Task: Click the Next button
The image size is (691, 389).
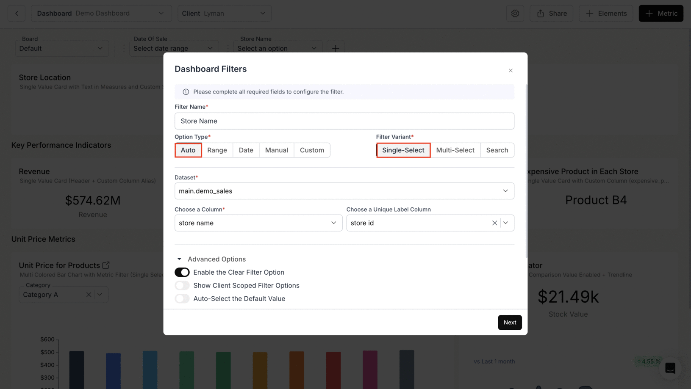Action: (509, 323)
